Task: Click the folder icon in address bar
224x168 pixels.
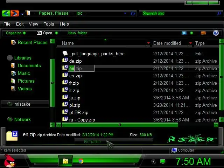Action: tap(28, 13)
